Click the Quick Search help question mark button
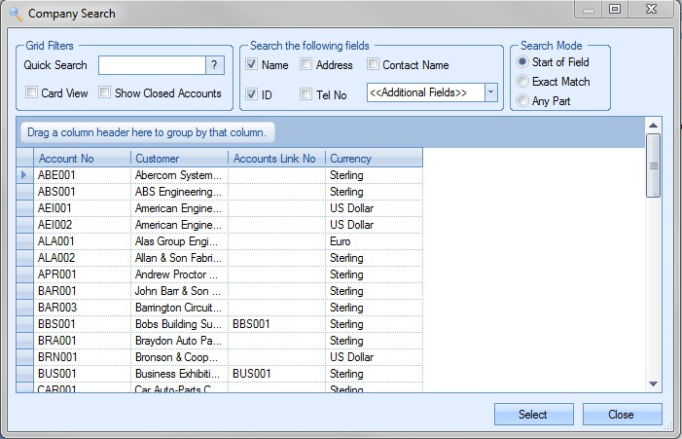 coord(215,65)
